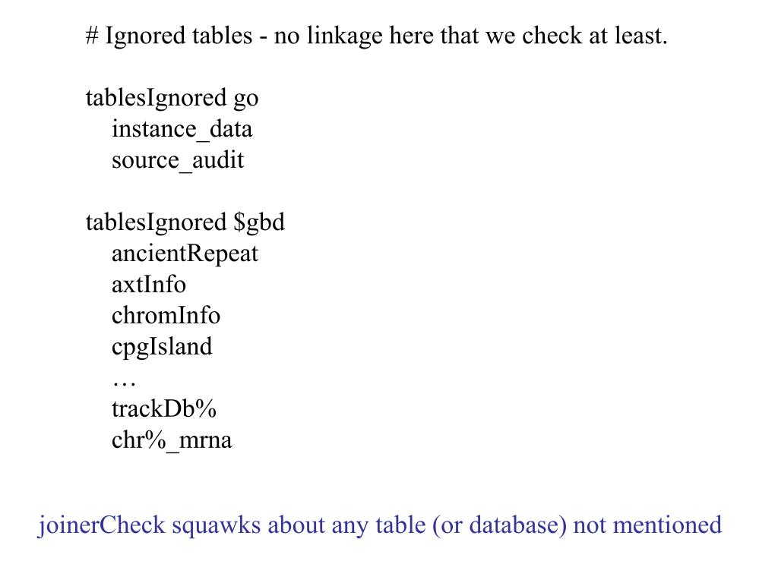Select the 'tablesIgnored go' line

pos(172,98)
